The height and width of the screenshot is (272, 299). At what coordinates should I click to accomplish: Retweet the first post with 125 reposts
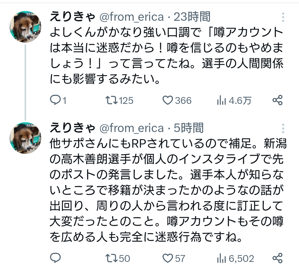point(112,101)
